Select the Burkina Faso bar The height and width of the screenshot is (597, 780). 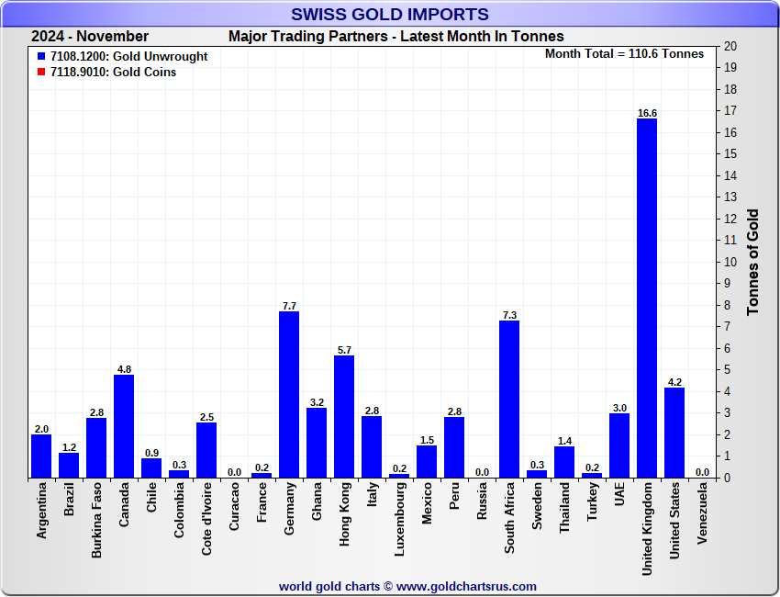pos(96,447)
